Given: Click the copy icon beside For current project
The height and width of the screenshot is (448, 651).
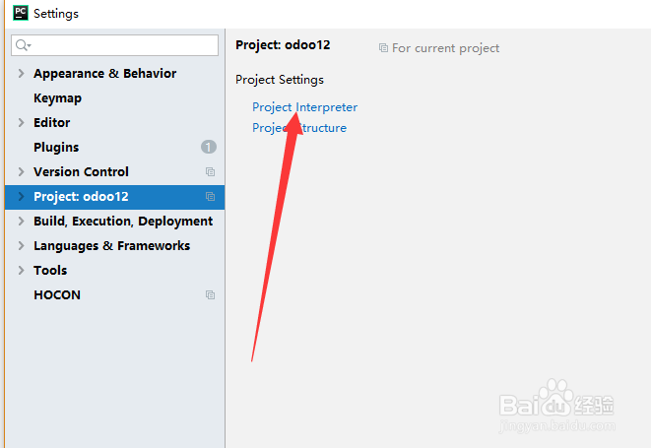Looking at the screenshot, I should tap(383, 47).
